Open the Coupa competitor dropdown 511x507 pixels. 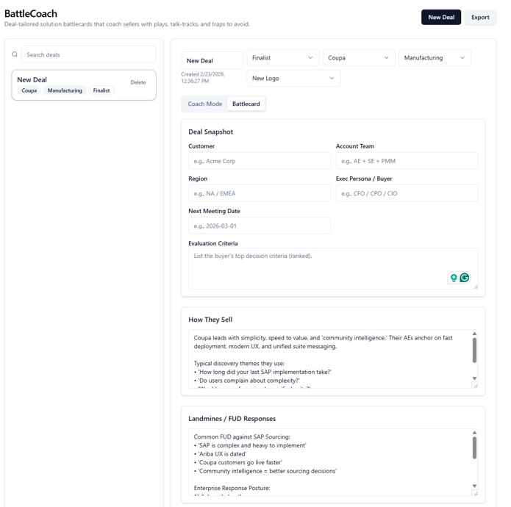coord(359,58)
